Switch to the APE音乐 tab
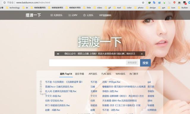190x114 pixels. [x=93, y=74]
